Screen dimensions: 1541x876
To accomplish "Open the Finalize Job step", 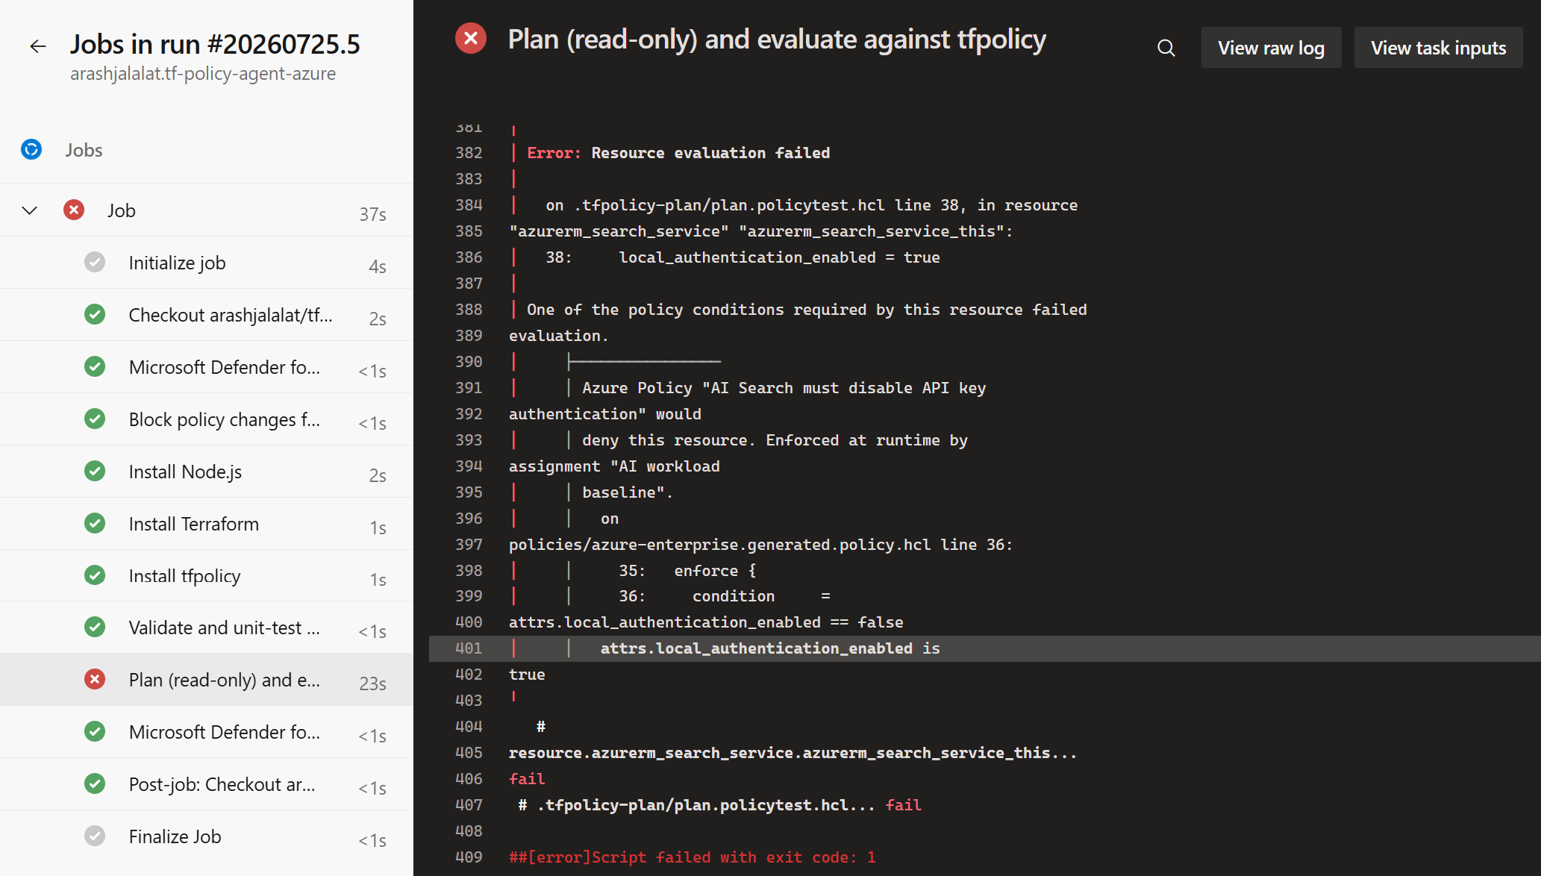I will pos(207,836).
